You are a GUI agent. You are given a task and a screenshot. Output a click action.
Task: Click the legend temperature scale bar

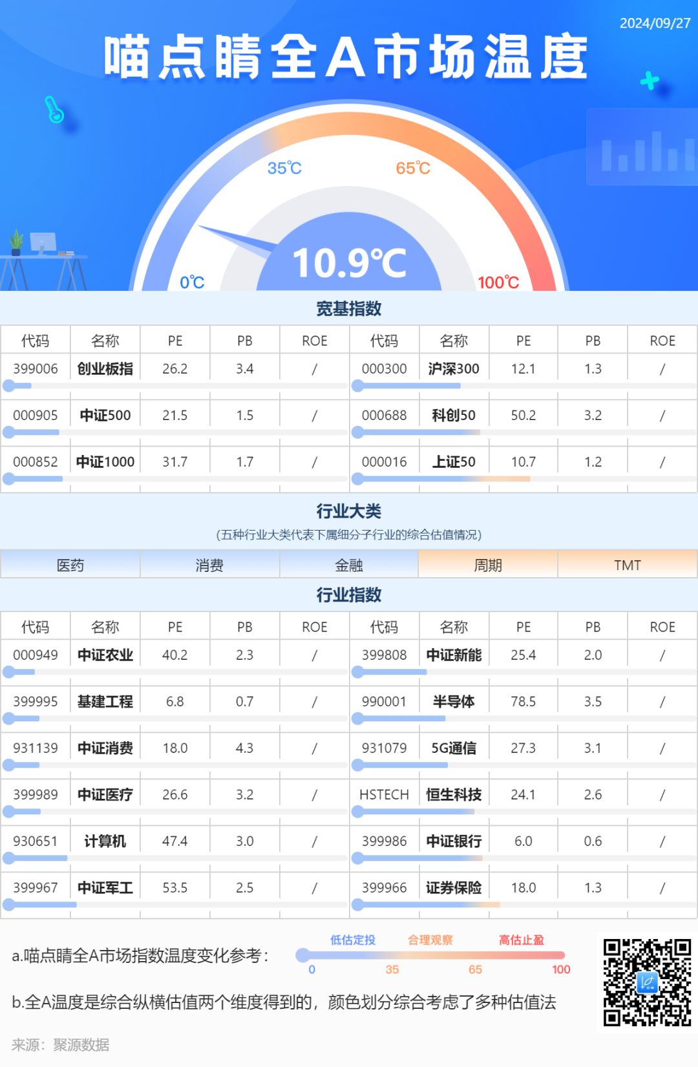[x=430, y=955]
